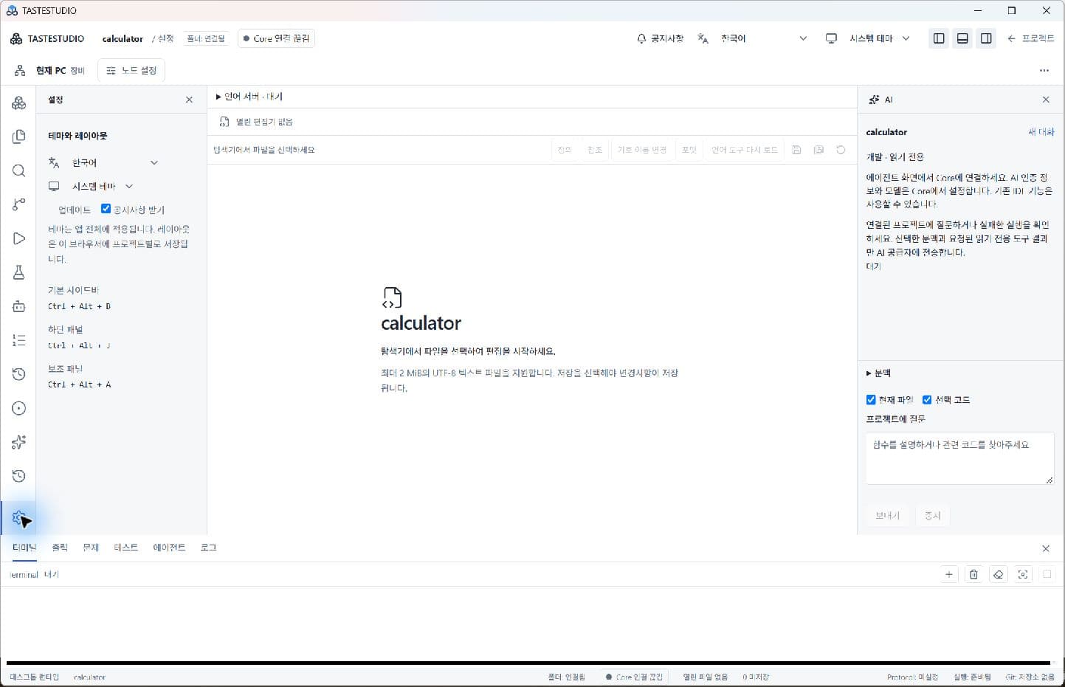Toggle the left sidebar layout button
This screenshot has width=1065, height=687.
939,38
